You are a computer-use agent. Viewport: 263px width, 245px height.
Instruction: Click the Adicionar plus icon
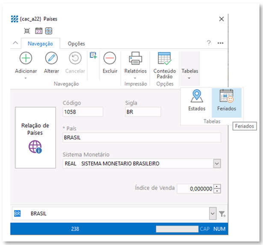tap(26, 59)
